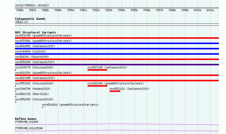Click the ruler's left end arrow
The height and width of the screenshot is (134, 226).
click(16, 8)
